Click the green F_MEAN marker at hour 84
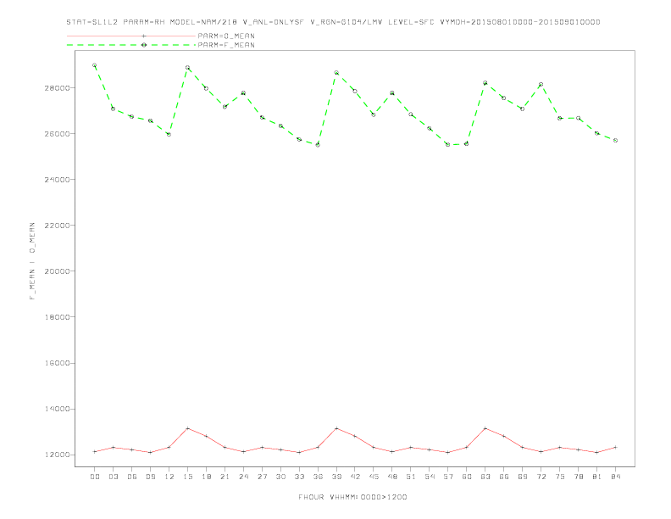 pos(615,141)
